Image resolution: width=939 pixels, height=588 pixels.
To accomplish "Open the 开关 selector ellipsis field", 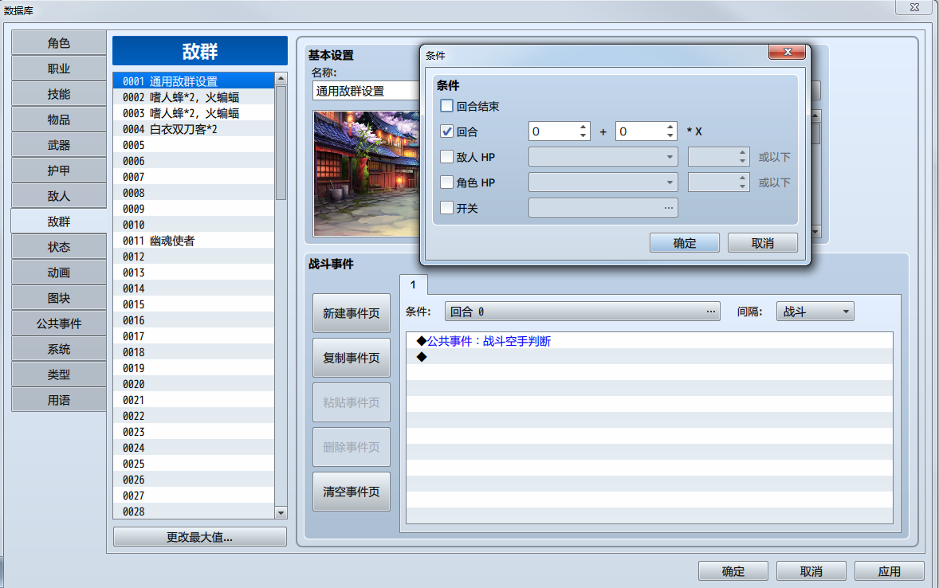I will [x=603, y=208].
